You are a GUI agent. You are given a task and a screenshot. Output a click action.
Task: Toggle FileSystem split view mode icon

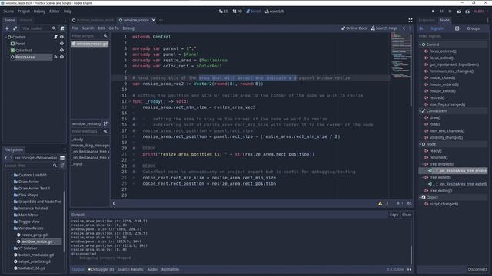pyautogui.click(x=62, y=158)
